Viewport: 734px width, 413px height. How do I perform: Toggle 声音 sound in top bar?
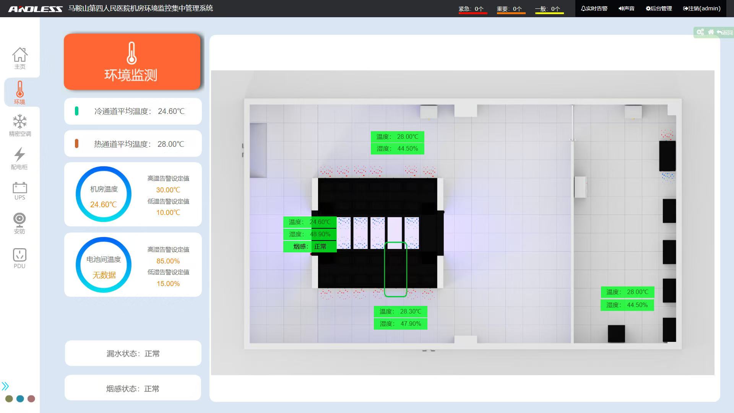tap(627, 8)
